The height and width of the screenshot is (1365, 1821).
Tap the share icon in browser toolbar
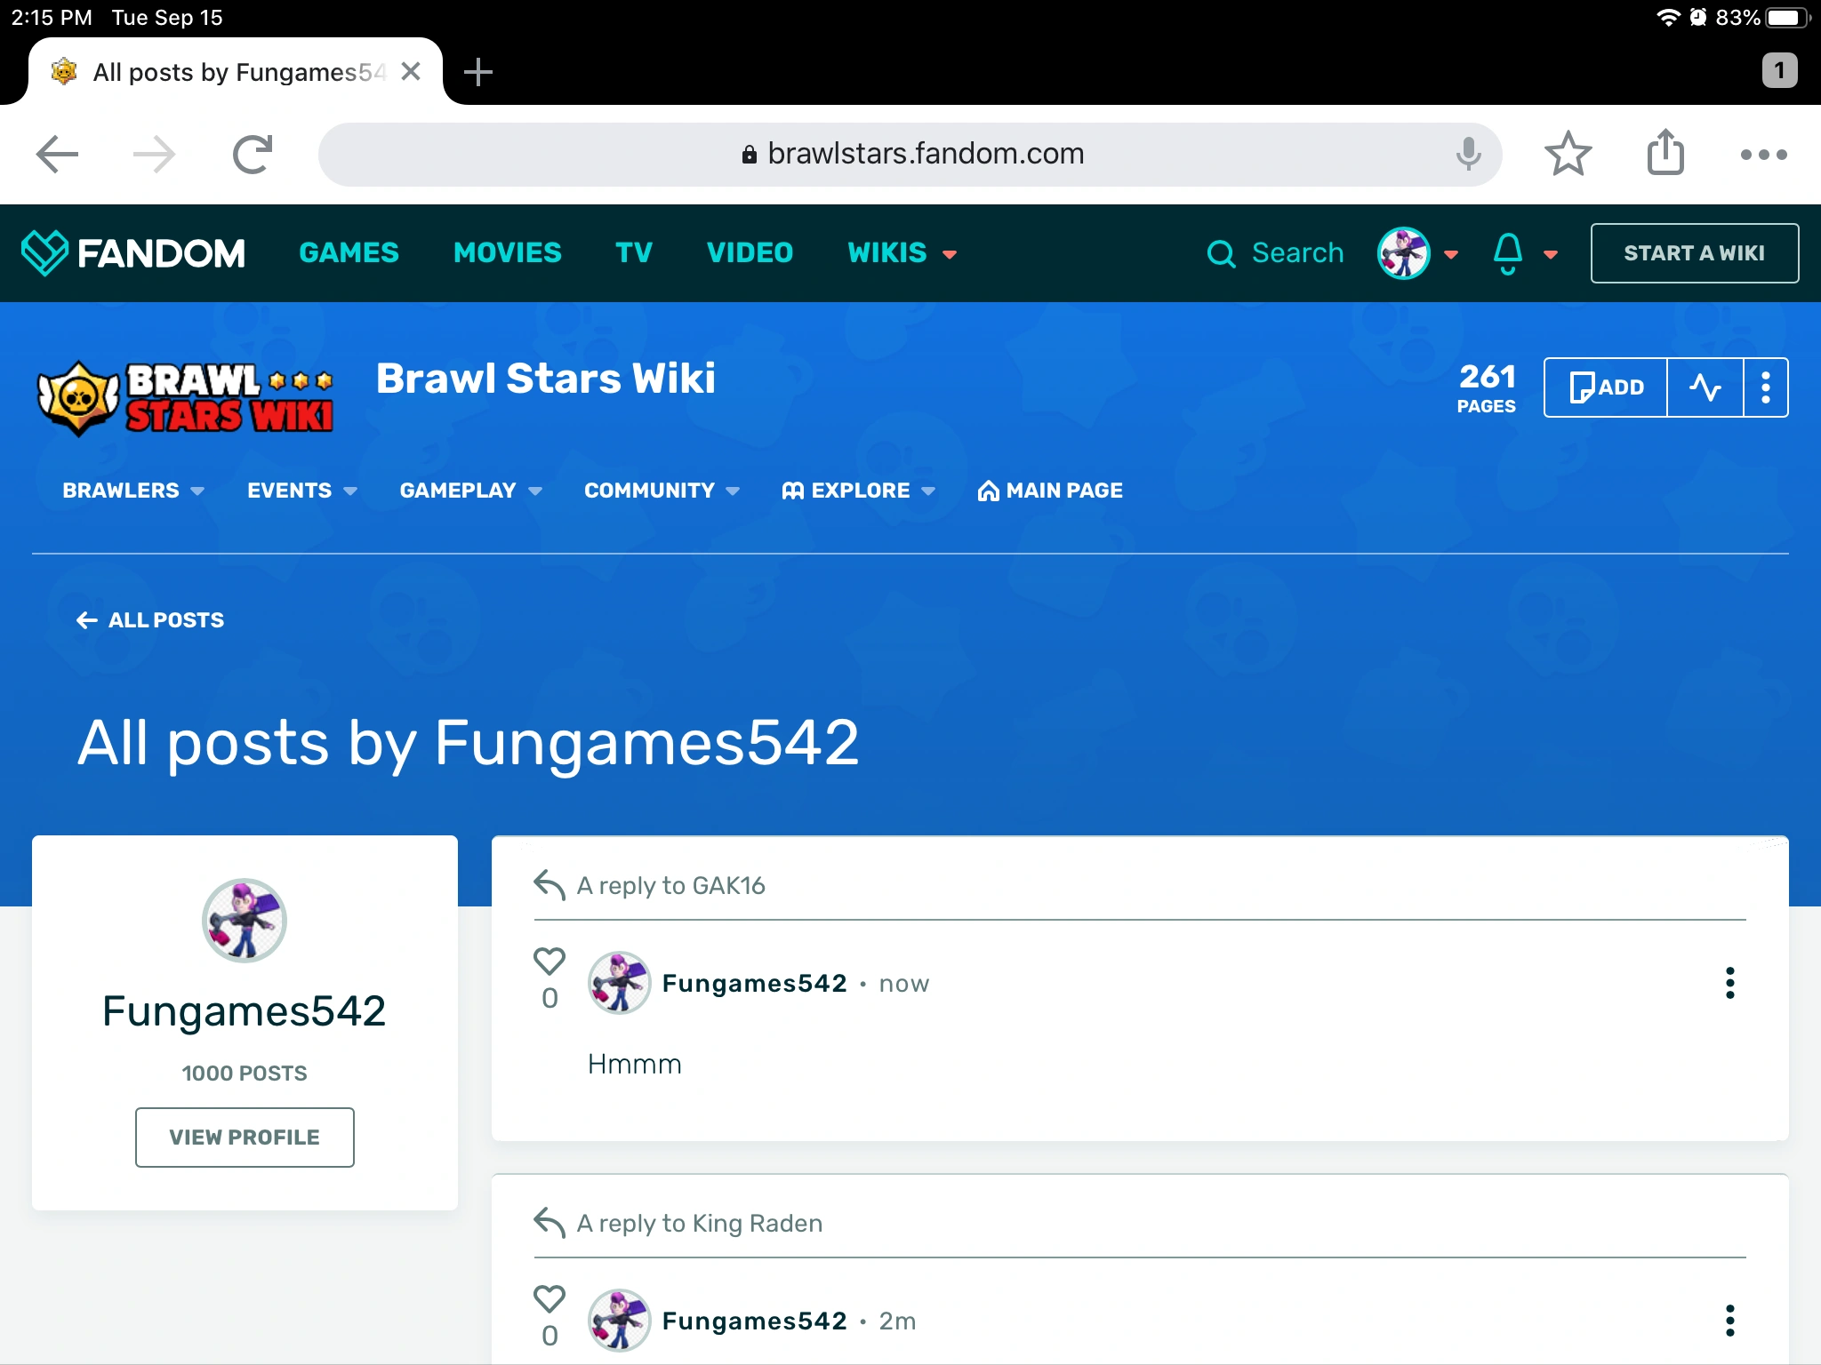click(1665, 153)
